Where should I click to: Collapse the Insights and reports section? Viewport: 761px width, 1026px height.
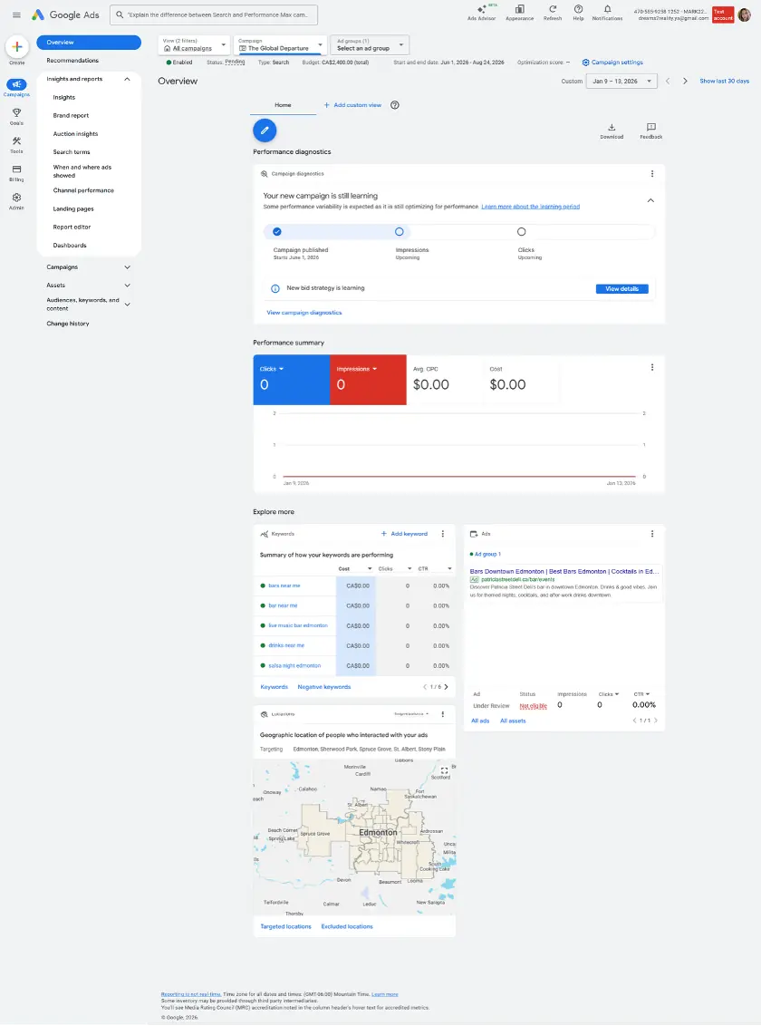[127, 79]
